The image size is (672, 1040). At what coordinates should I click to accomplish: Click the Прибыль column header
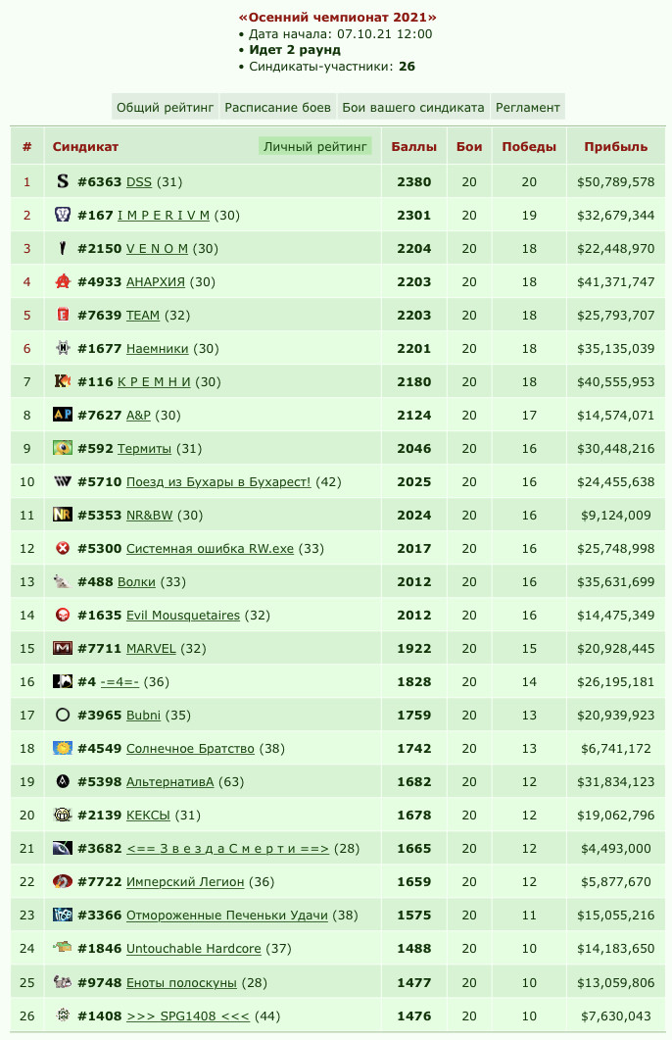pos(615,147)
